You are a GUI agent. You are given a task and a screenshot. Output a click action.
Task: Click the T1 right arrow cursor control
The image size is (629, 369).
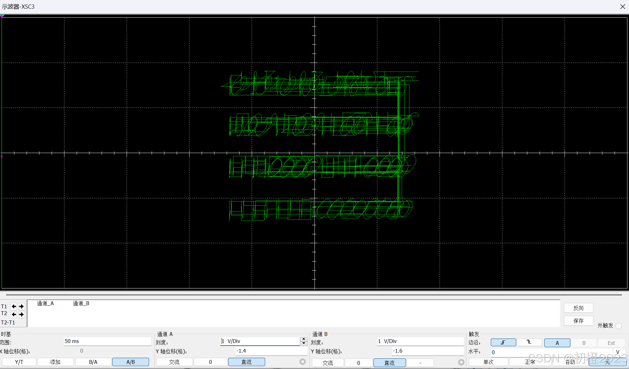click(x=21, y=306)
